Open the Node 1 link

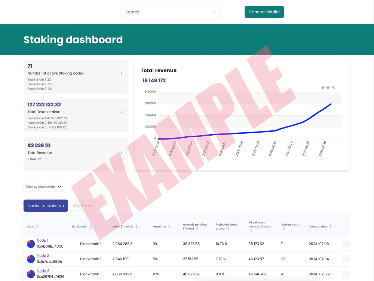tap(43, 241)
